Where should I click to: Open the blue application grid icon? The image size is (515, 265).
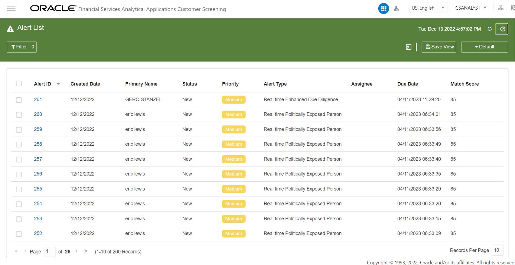[383, 8]
